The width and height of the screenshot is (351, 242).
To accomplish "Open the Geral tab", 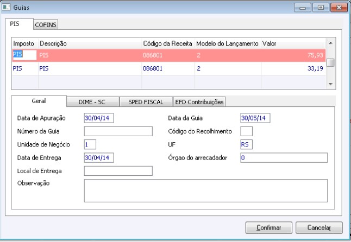I will (x=39, y=101).
